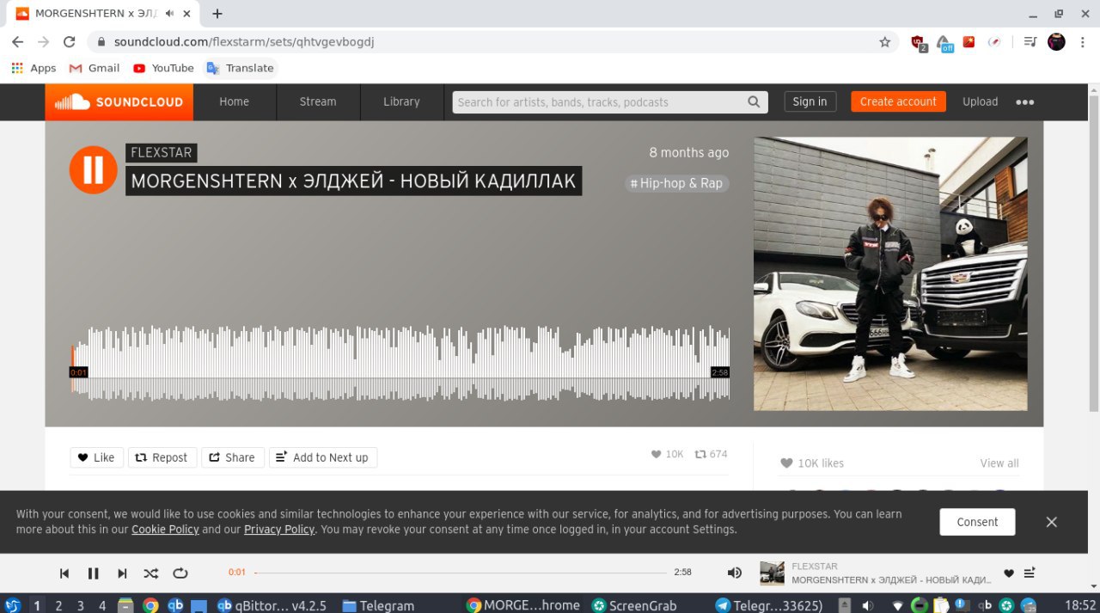This screenshot has width=1100, height=613.
Task: Dismiss the cookie consent banner
Action: pyautogui.click(x=1051, y=522)
